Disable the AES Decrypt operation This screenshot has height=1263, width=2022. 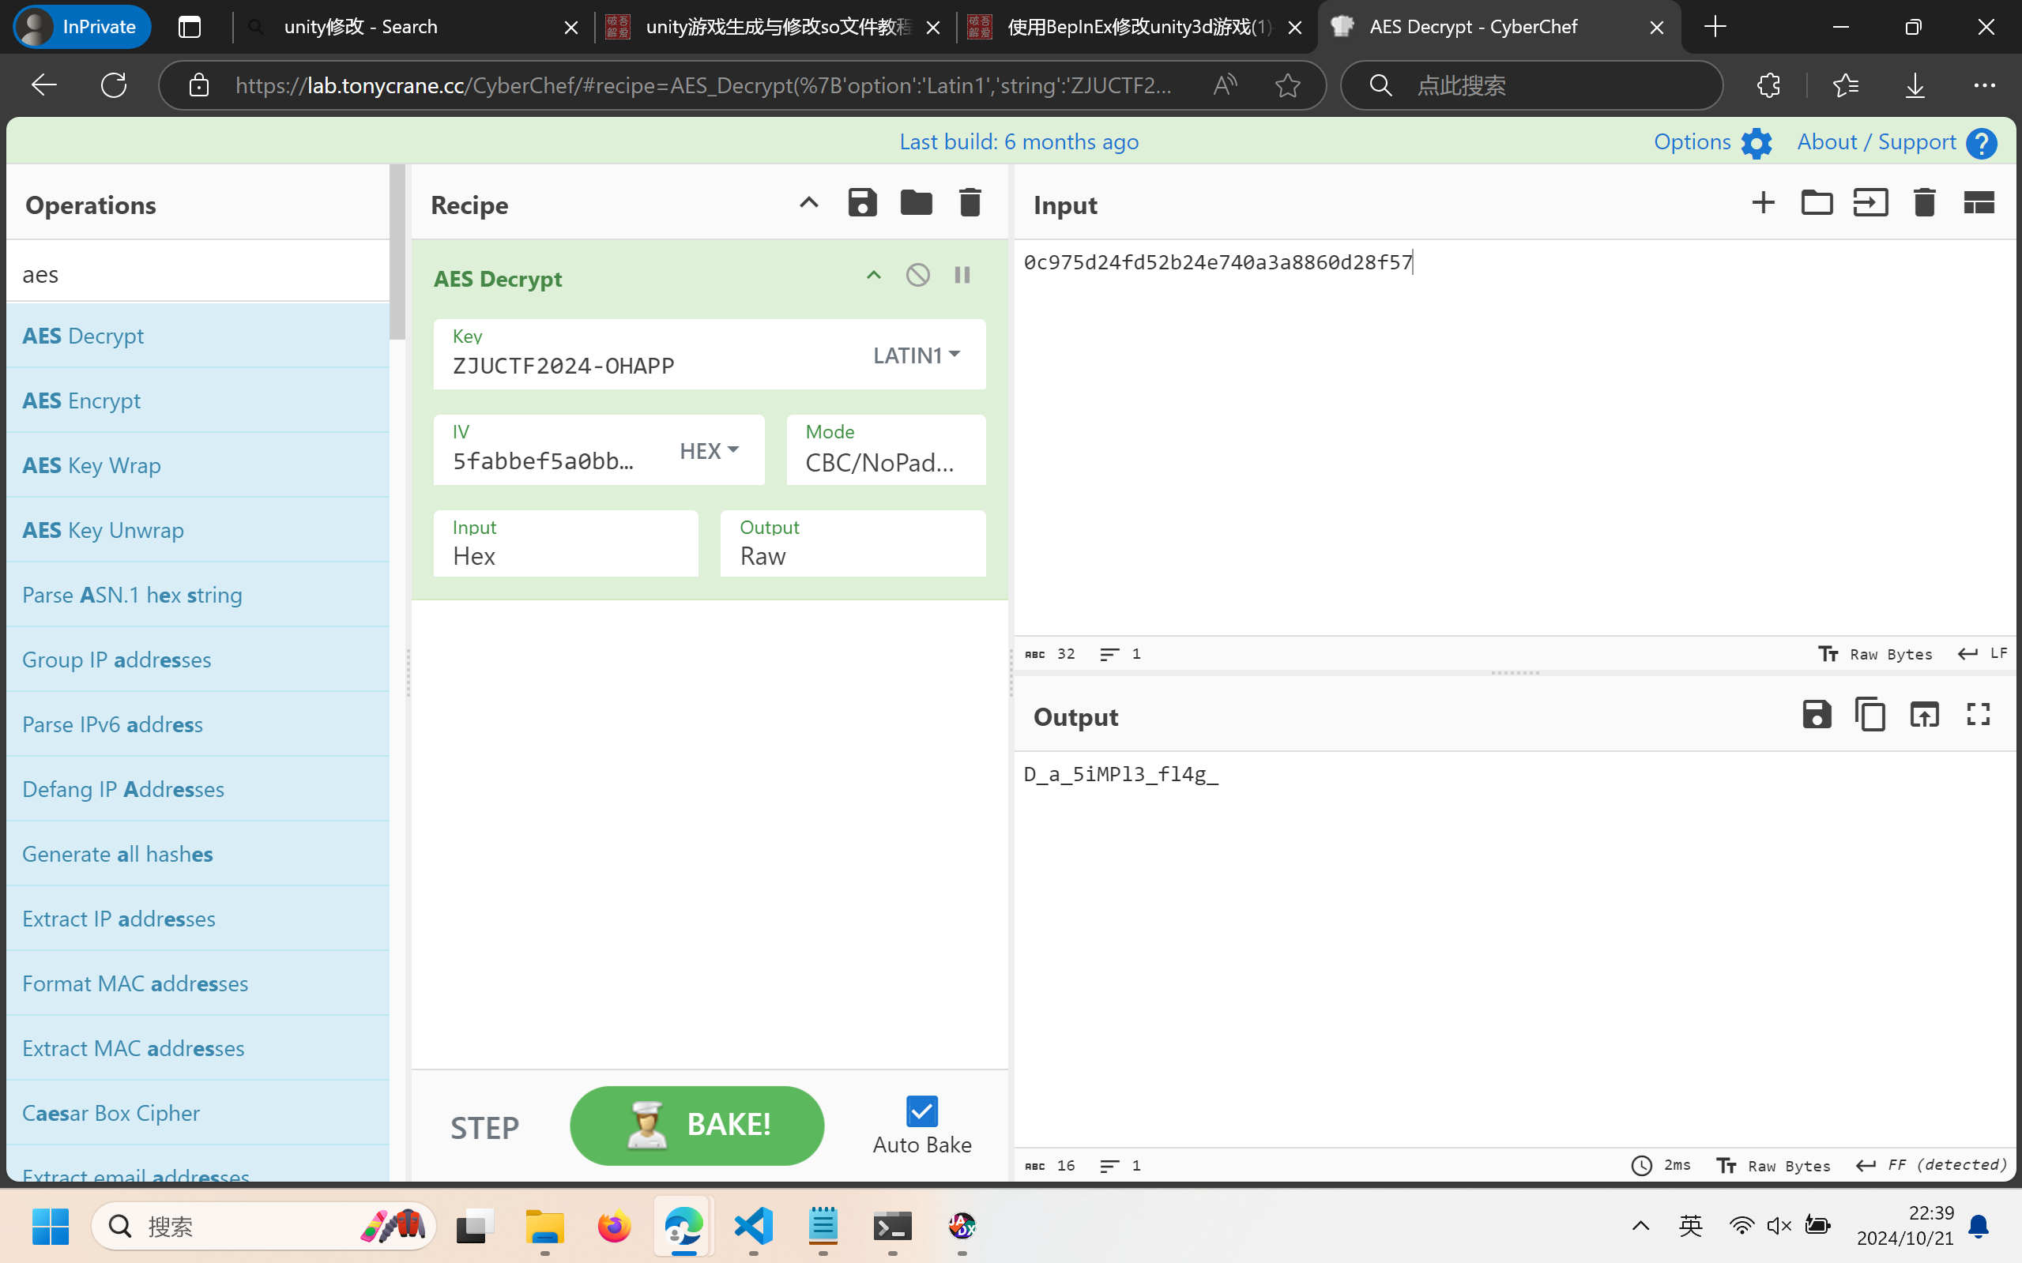click(x=917, y=275)
